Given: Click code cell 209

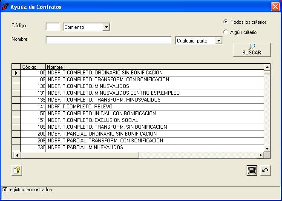Looking at the screenshot, I should pyautogui.click(x=33, y=141).
